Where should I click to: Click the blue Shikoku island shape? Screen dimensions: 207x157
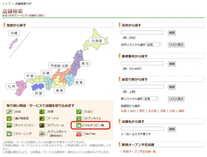tap(38, 87)
